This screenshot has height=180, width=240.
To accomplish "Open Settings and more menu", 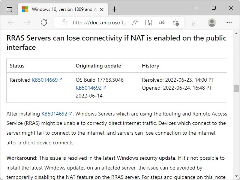I will 229,22.
